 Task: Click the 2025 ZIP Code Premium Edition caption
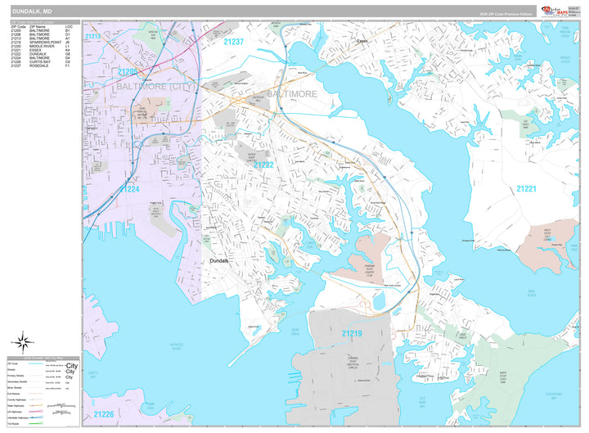tap(506, 14)
